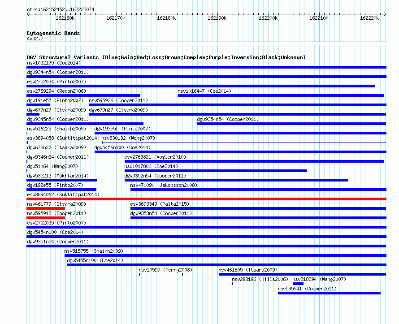The image size is (399, 324).
Task: Click nsv830132 (Wong2007) label
Action: tap(128, 138)
